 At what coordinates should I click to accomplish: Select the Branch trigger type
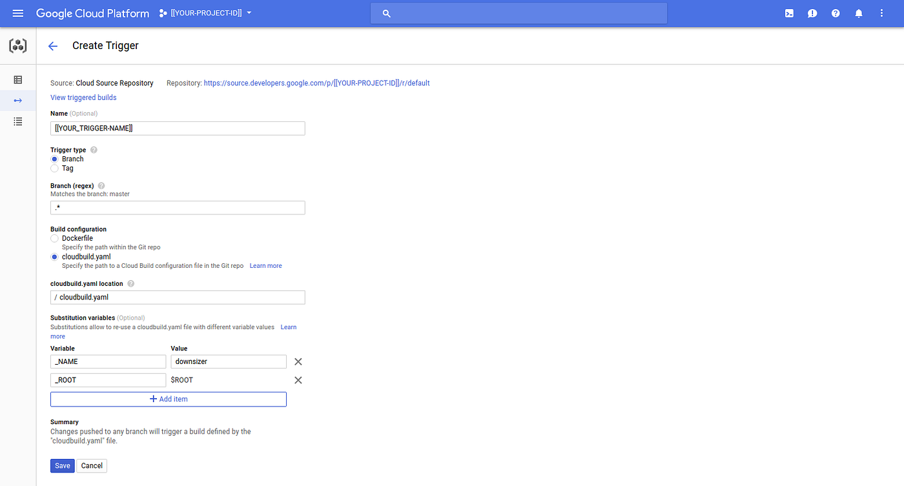pos(54,159)
